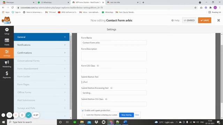Image resolution: width=223 pixels, height=125 pixels.
Task: Open Offline Forms settings
Action: (42, 92)
